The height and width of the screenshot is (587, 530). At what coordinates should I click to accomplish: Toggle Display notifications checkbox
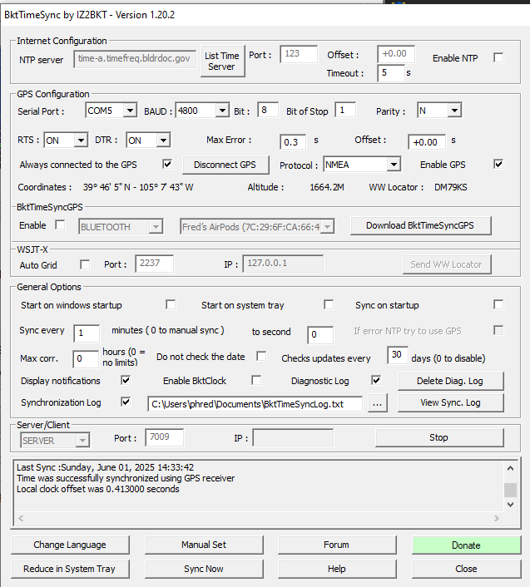(x=126, y=380)
